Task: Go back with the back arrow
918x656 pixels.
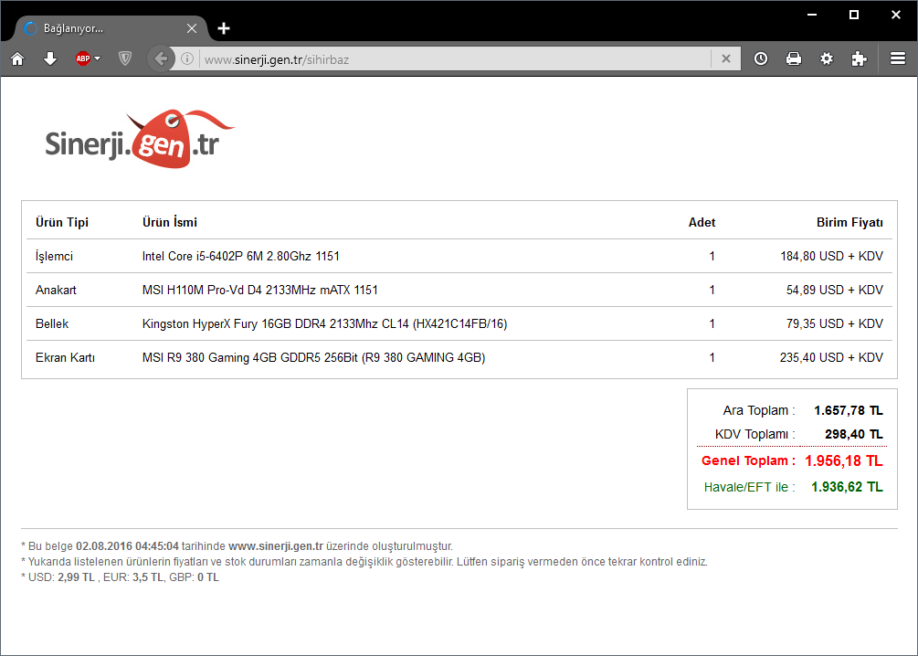Action: pyautogui.click(x=161, y=58)
